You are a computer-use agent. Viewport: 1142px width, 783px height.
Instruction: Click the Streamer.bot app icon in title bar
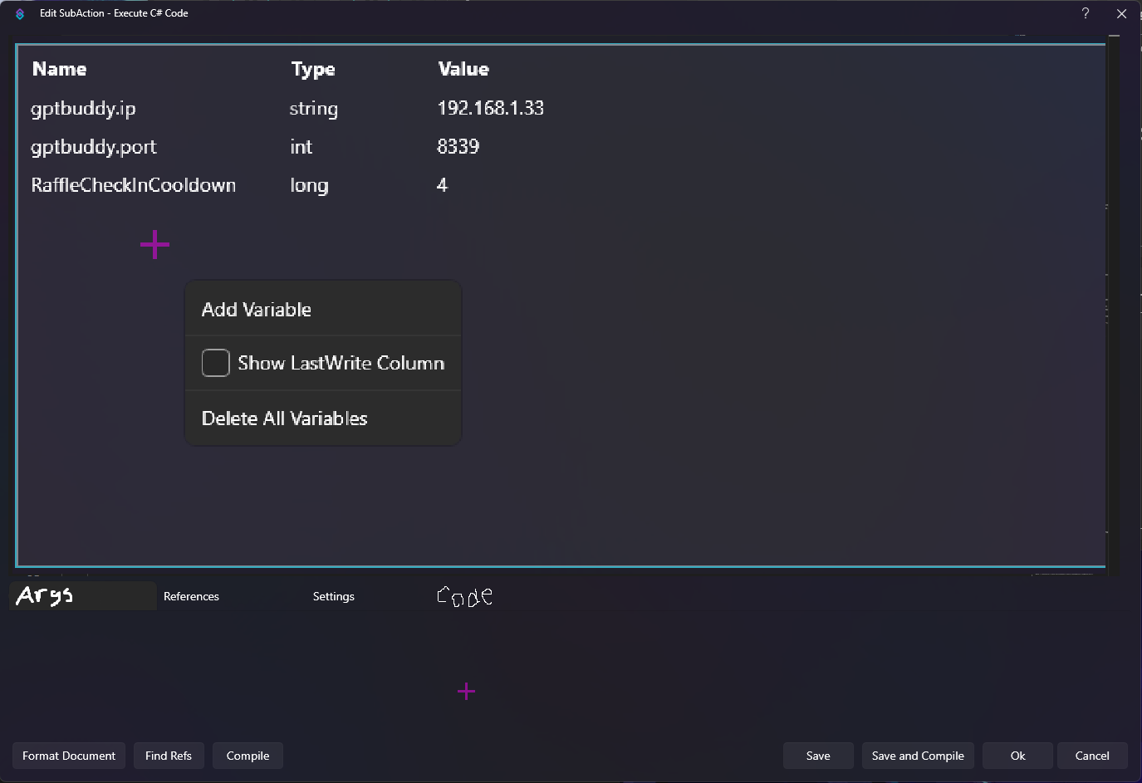point(20,13)
